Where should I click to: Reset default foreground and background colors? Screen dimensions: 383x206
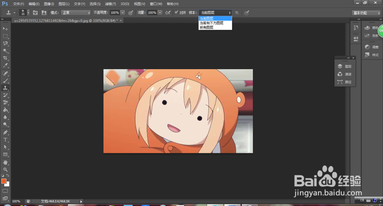pyautogui.click(x=2, y=175)
